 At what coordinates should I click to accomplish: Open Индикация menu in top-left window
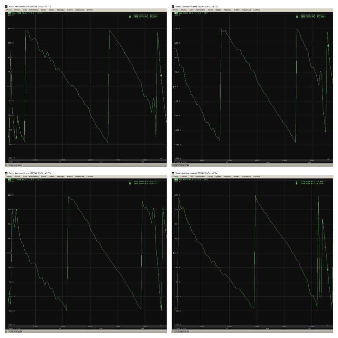pos(79,10)
